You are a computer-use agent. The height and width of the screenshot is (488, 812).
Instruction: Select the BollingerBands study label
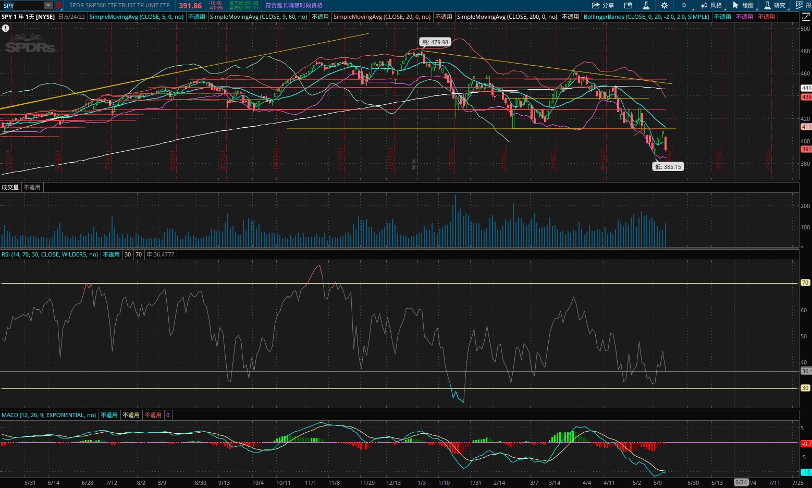[x=647, y=17]
